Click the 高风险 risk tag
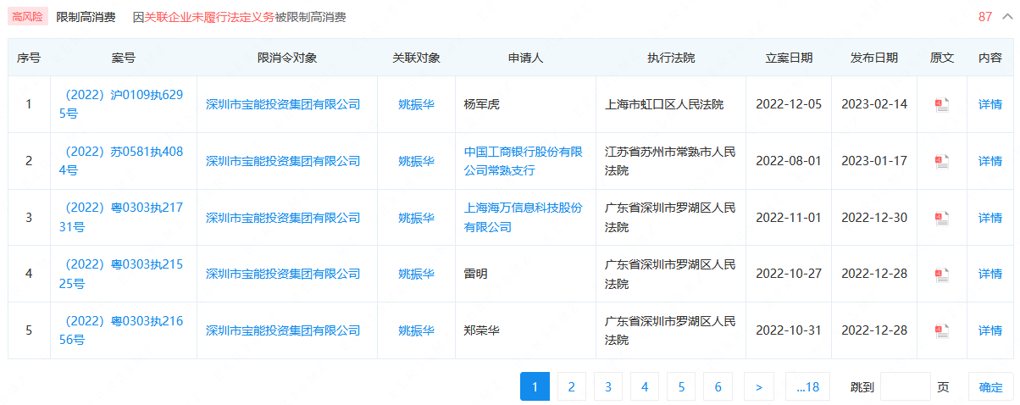Screen dimensions: 1020x405 [28, 17]
